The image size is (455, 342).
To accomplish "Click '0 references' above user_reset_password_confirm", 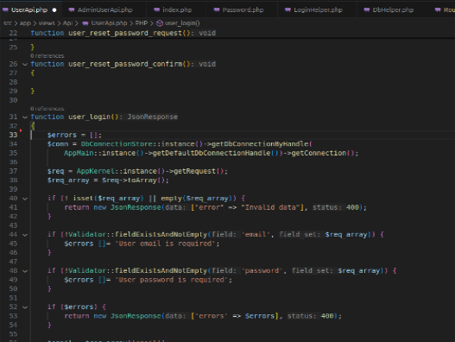I will click(47, 56).
